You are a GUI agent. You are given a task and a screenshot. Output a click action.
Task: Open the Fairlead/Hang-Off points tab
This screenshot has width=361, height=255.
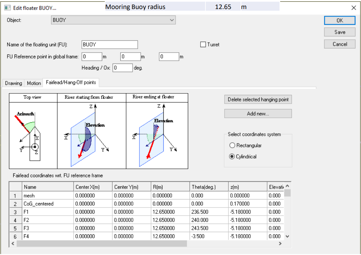click(71, 83)
